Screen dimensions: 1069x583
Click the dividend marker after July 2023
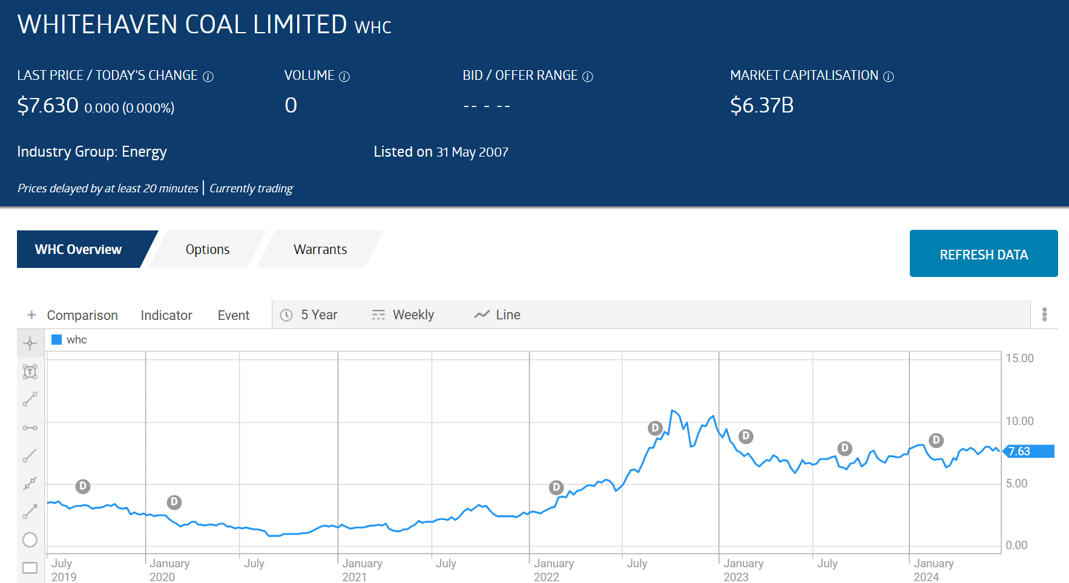(845, 448)
